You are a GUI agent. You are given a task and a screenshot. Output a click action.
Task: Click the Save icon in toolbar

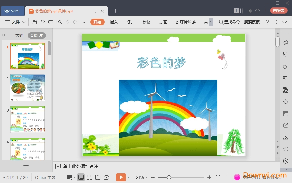click(x=34, y=22)
